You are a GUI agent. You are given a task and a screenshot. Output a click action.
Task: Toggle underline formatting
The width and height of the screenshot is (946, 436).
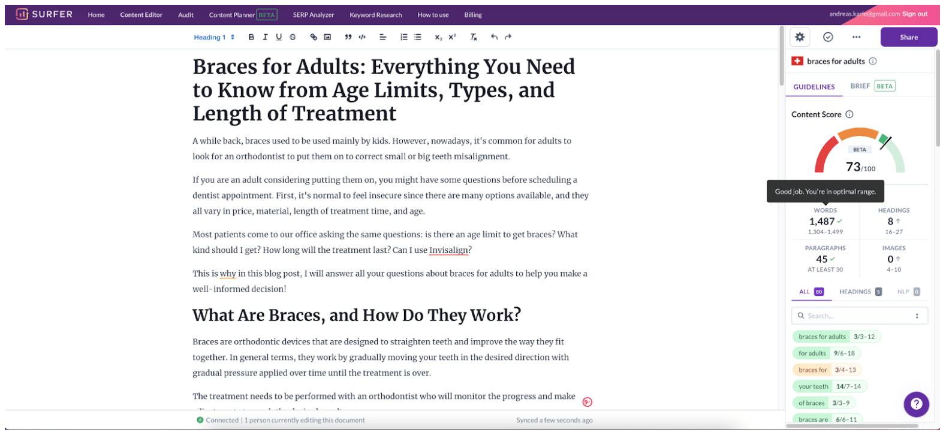pos(279,37)
